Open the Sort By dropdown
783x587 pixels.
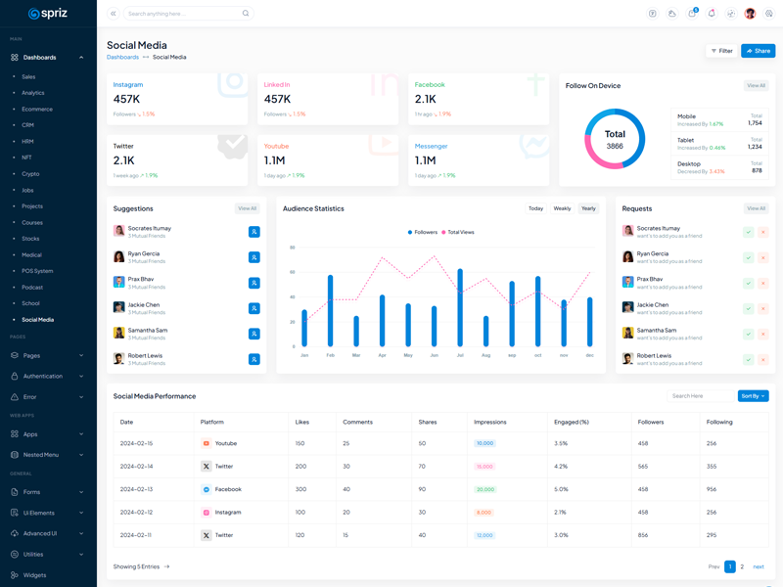point(753,396)
